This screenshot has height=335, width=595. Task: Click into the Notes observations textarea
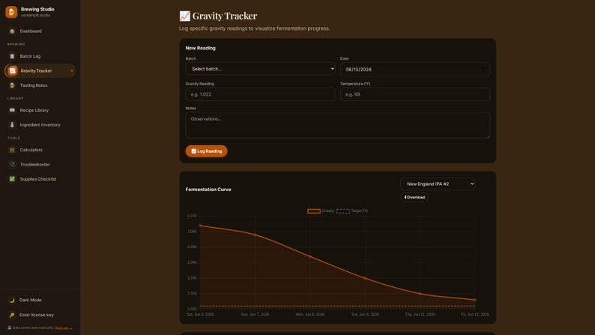pos(337,125)
